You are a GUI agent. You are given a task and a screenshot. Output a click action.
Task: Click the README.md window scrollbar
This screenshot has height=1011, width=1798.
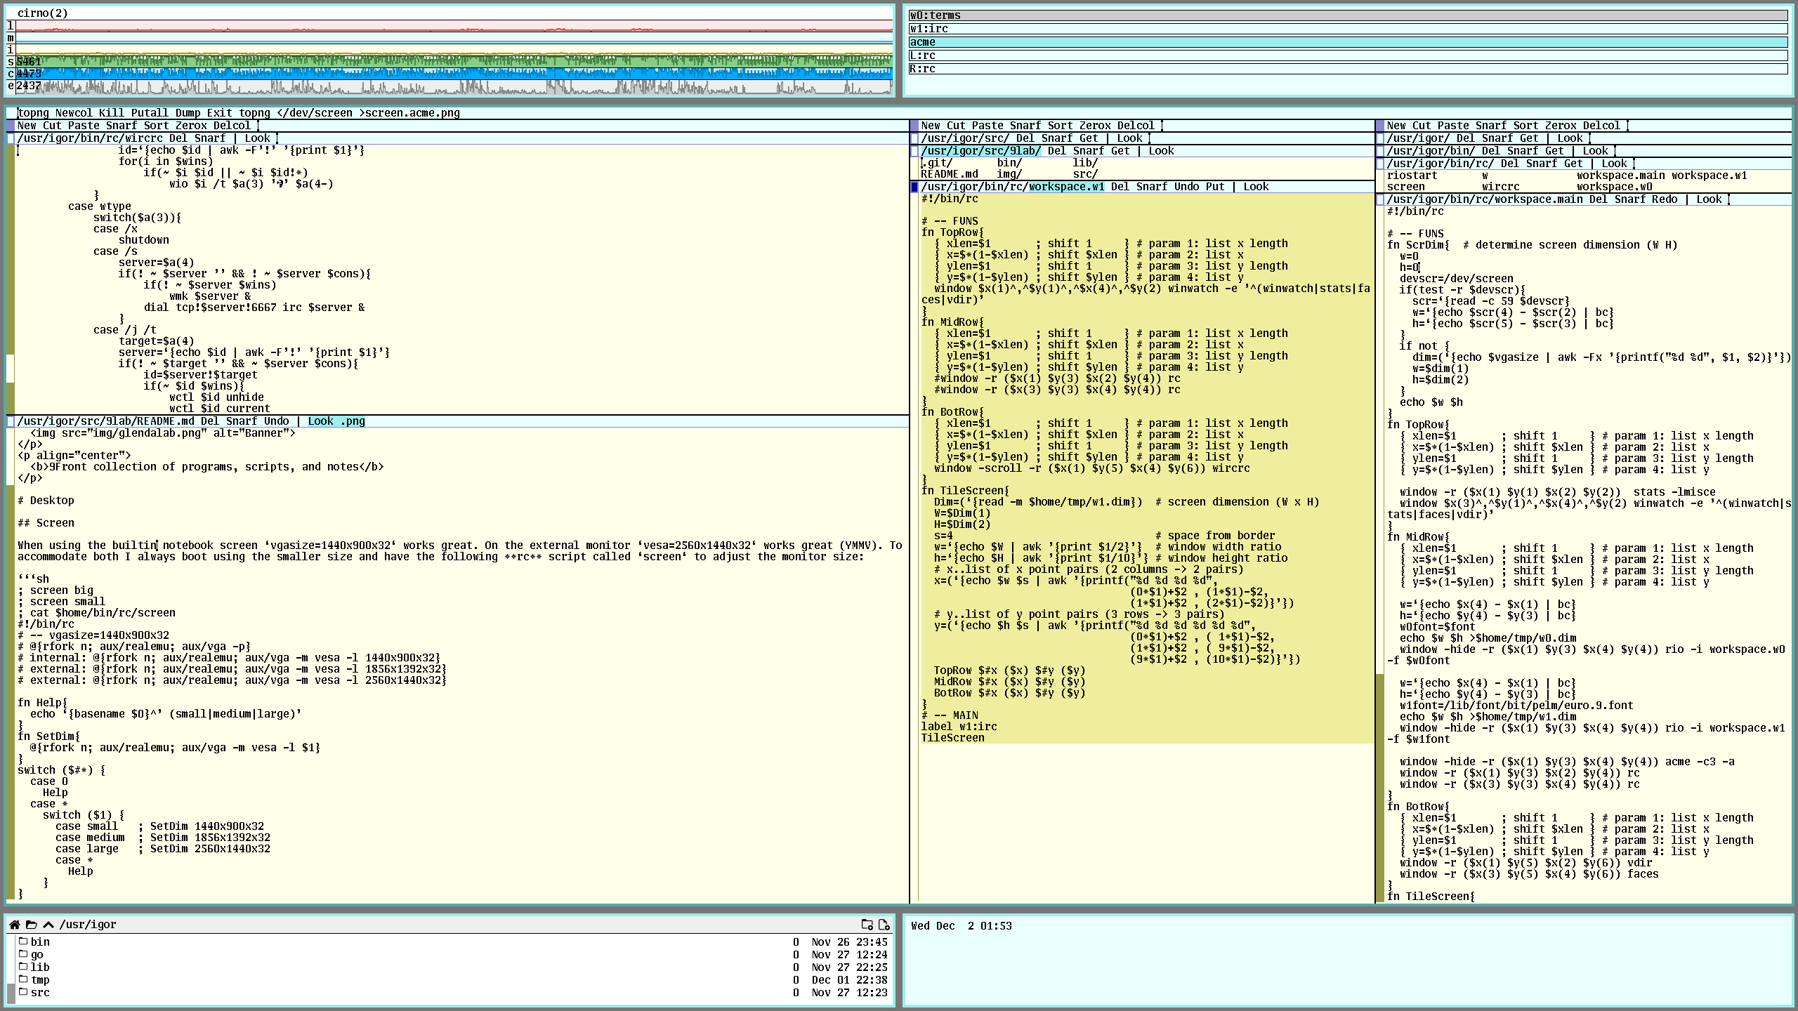point(11,663)
